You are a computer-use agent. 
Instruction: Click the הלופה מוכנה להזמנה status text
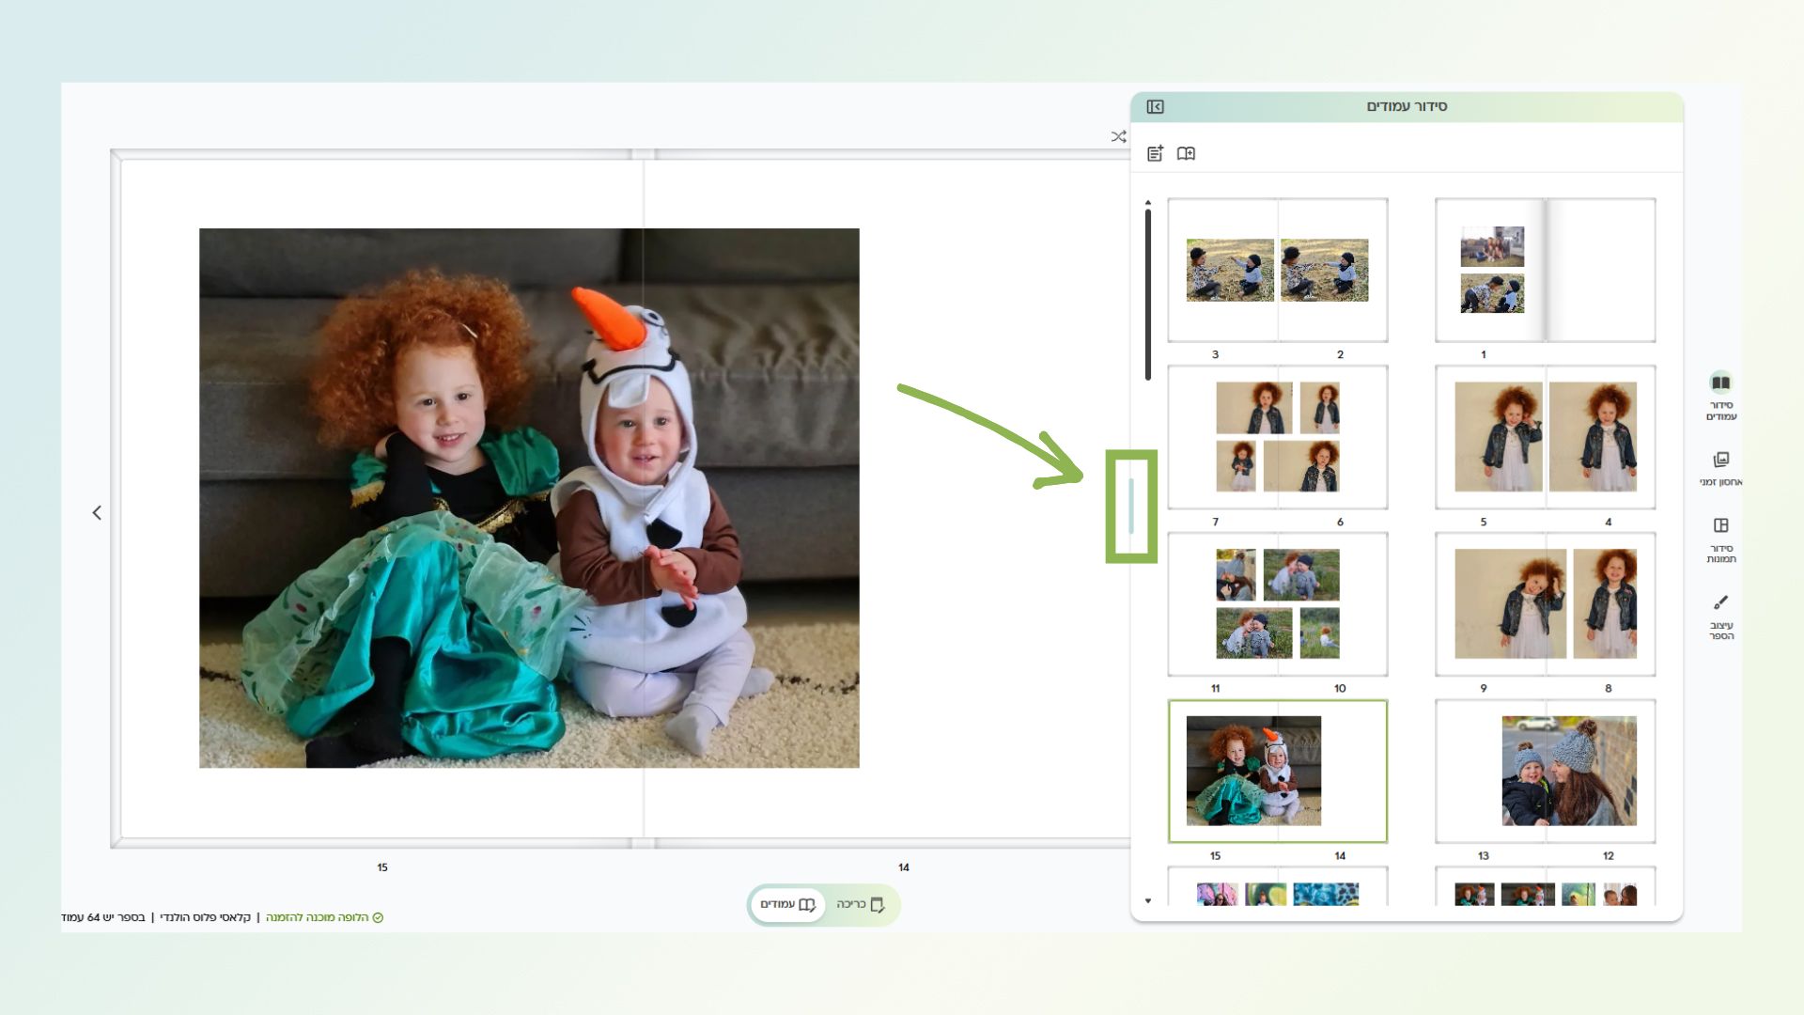317,917
